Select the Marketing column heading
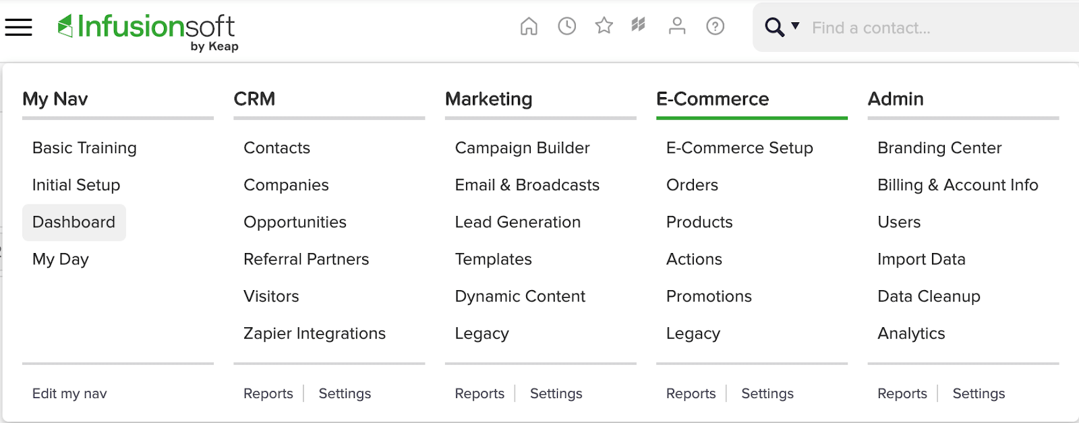 pyautogui.click(x=489, y=99)
